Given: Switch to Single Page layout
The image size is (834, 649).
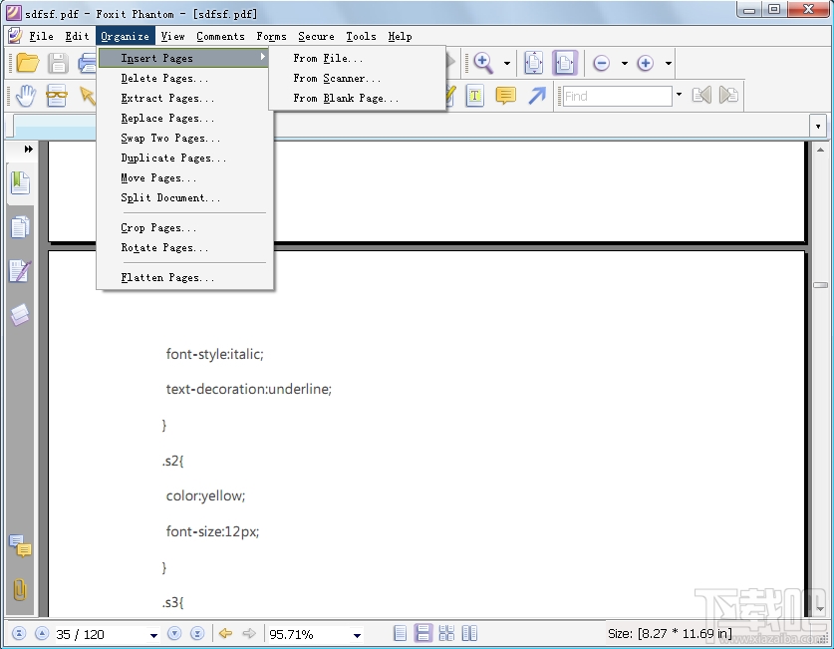Looking at the screenshot, I should tap(400, 634).
